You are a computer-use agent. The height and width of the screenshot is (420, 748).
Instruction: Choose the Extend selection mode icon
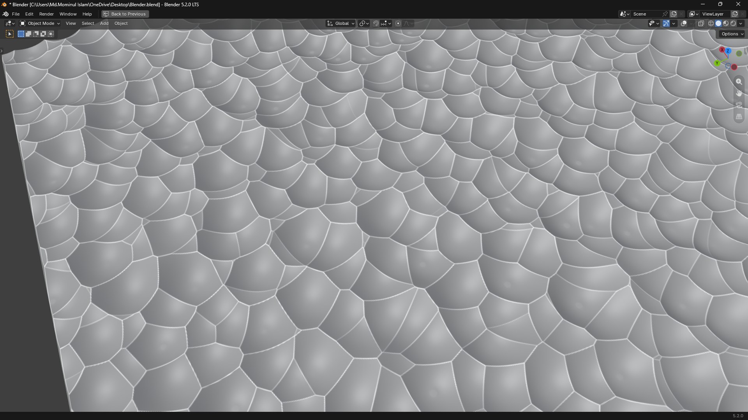pos(28,34)
